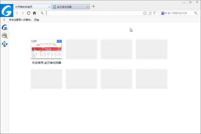This screenshot has height=134, width=201.
Task: Click the 点击这里导入收藏夹 text
Action: pyautogui.click(x=20, y=20)
